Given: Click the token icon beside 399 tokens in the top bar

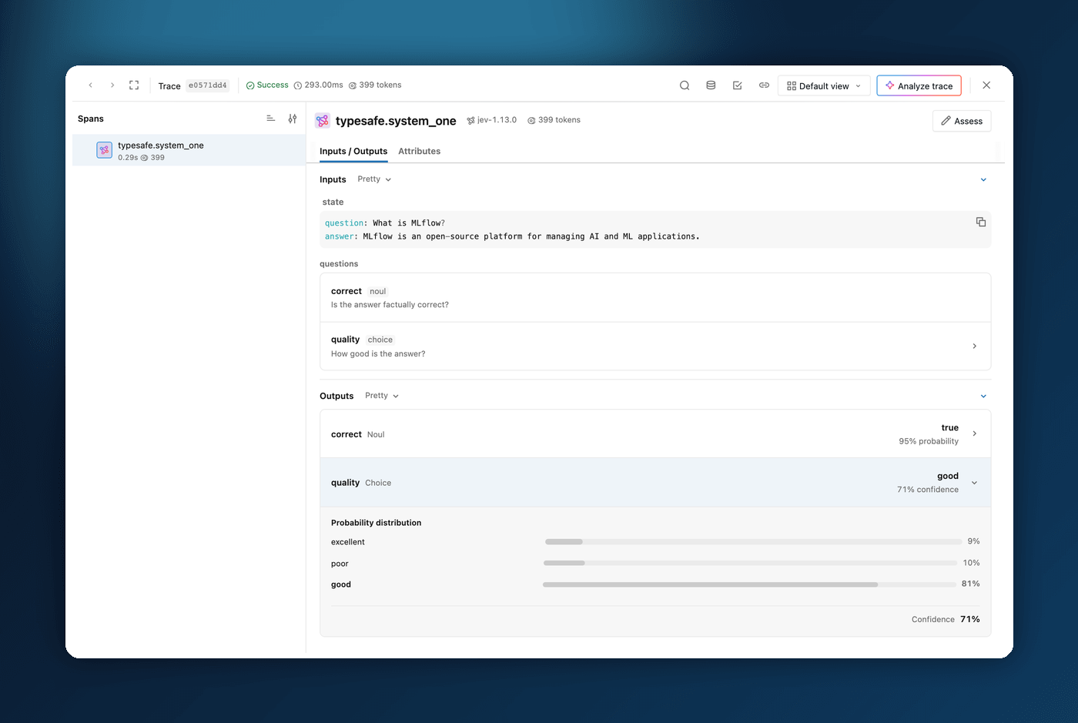Looking at the screenshot, I should point(353,85).
